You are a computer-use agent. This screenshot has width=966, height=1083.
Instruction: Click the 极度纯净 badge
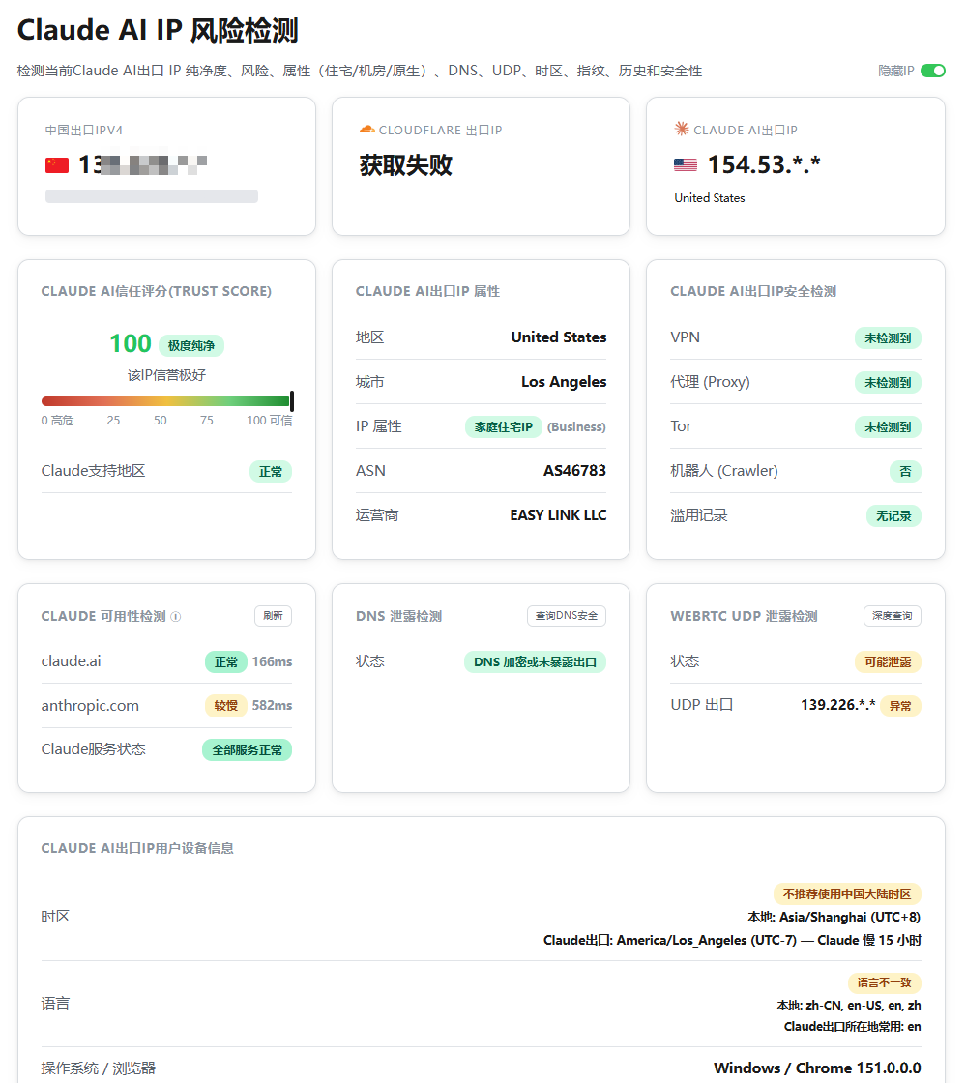coord(191,345)
